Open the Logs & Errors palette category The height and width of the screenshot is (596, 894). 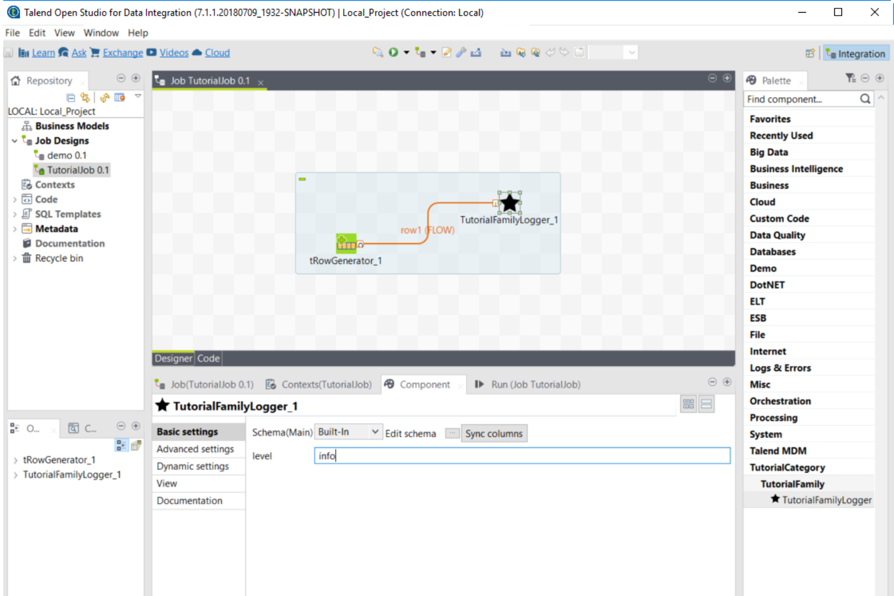(780, 368)
